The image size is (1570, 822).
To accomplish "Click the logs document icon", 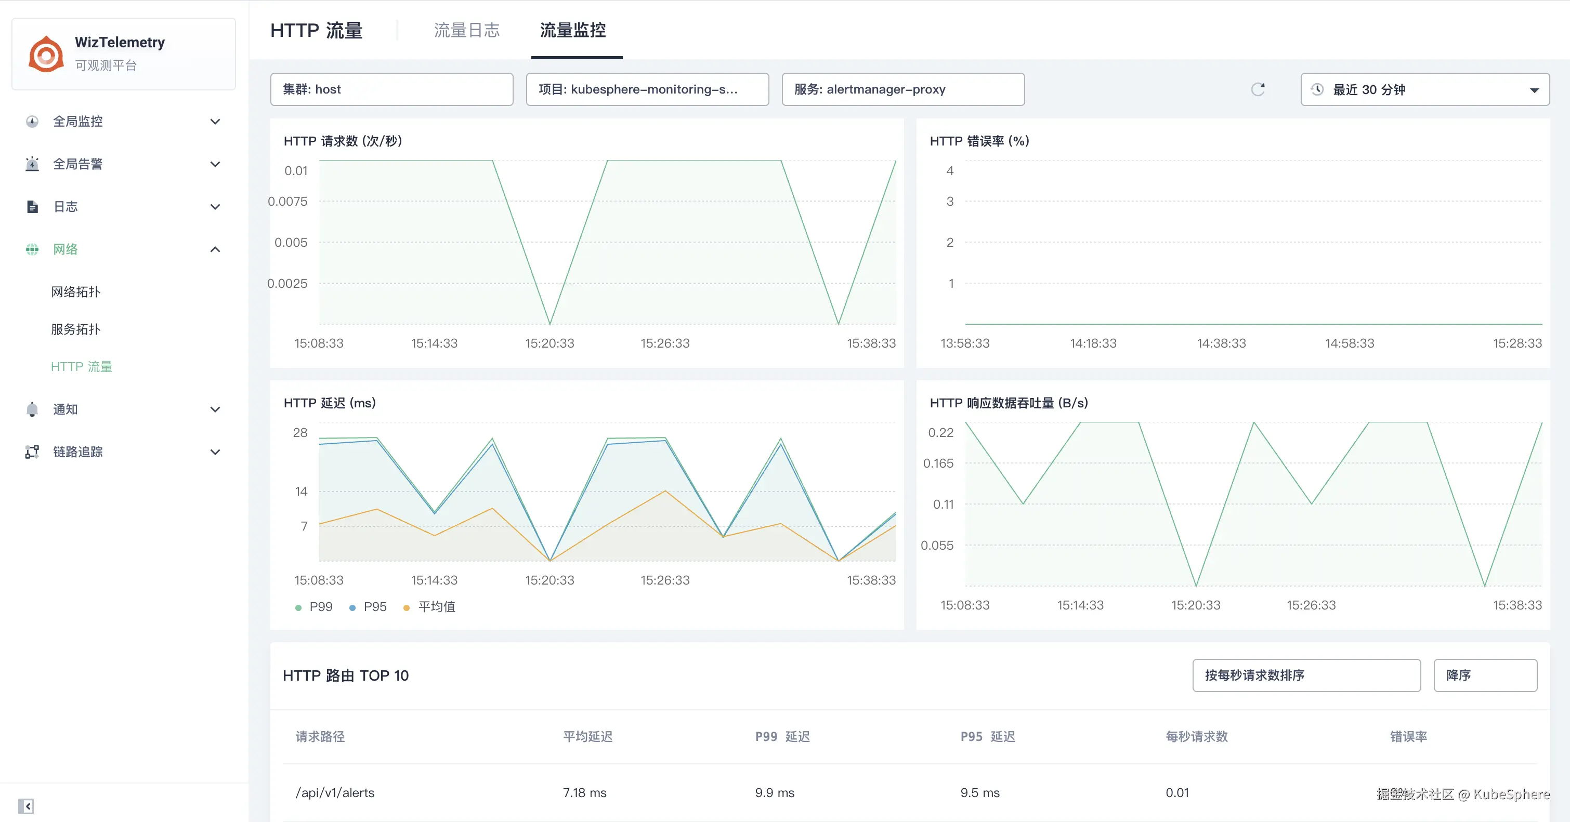I will pyautogui.click(x=32, y=207).
